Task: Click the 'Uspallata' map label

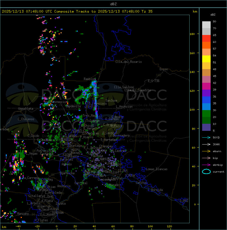Action: click(26, 109)
